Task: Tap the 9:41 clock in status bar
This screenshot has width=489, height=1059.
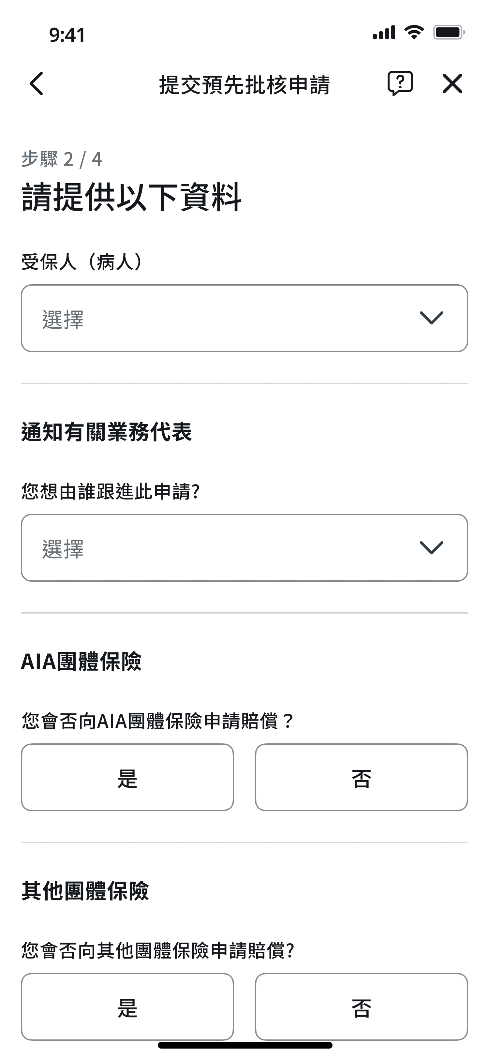Action: click(x=67, y=35)
